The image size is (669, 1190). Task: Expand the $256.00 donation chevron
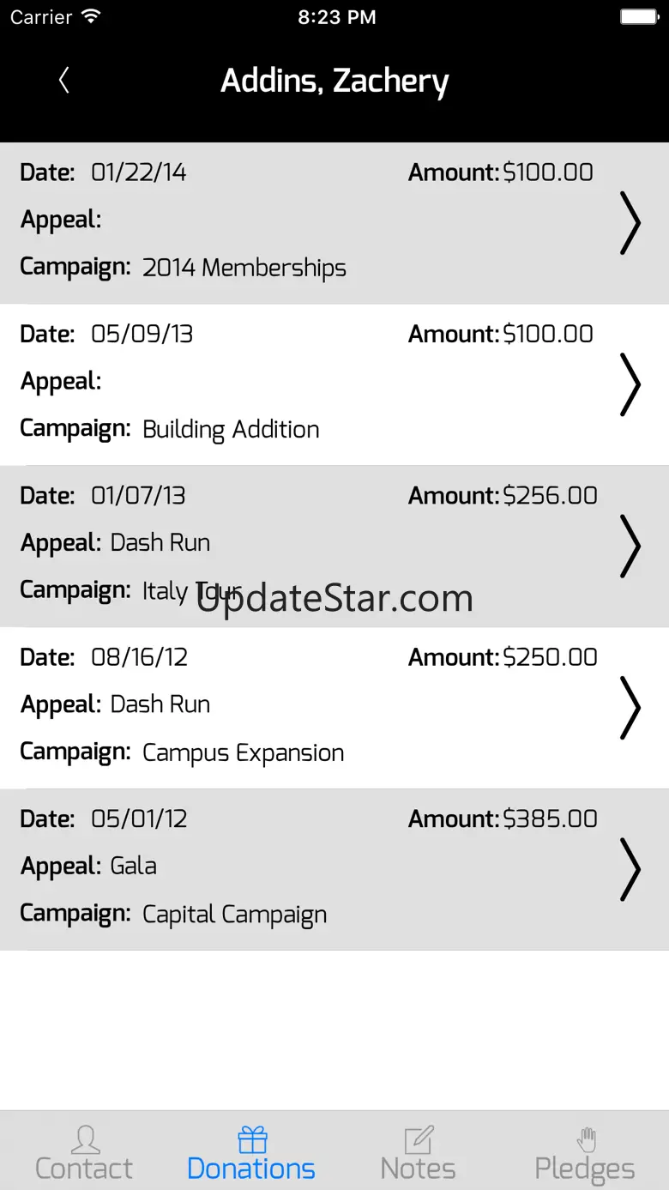pos(630,546)
